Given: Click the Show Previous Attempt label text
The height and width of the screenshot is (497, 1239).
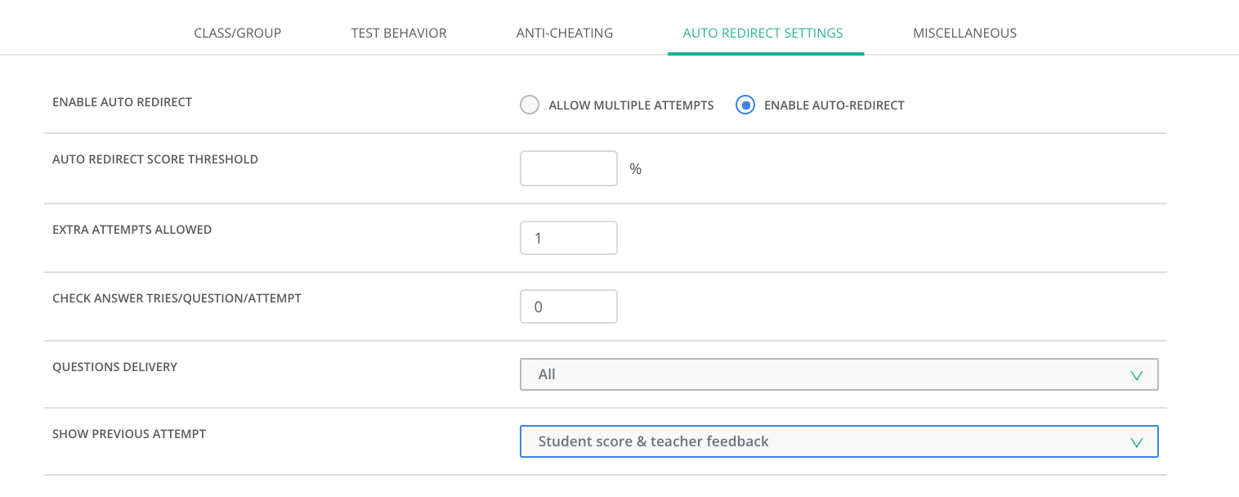Looking at the screenshot, I should pyautogui.click(x=129, y=434).
